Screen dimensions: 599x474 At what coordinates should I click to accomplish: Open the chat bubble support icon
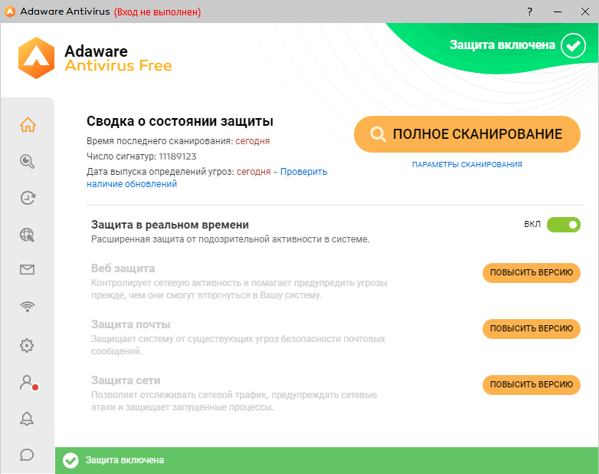27,455
